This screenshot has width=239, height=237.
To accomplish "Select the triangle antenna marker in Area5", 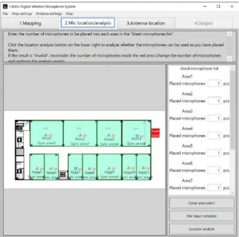I will coord(37,168).
